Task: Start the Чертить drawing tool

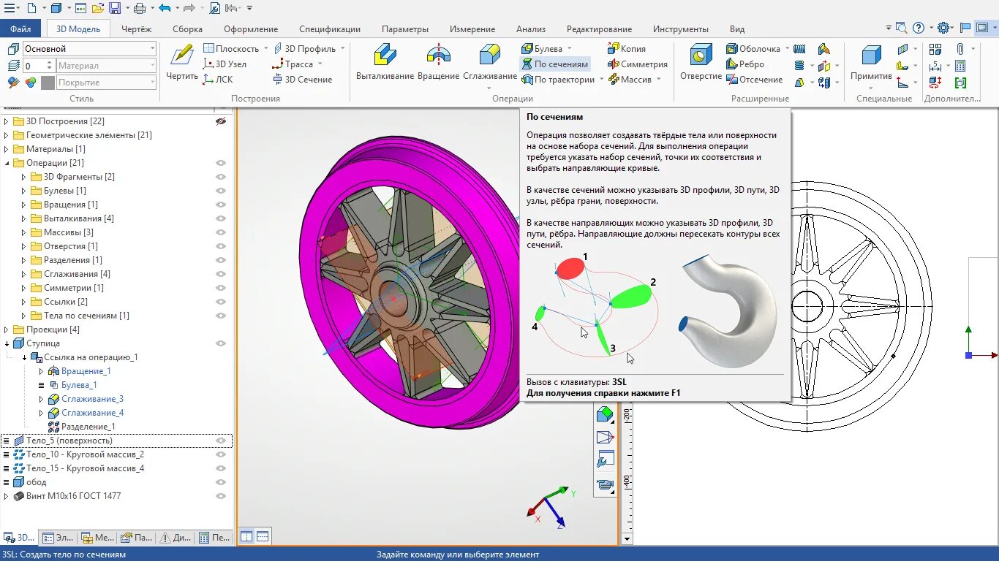Action: coord(182,62)
